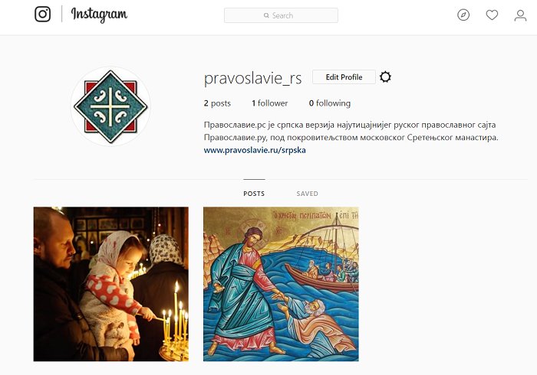Open the www.pravoslavie.ru/srpska link
This screenshot has width=537, height=375.
[x=255, y=150]
